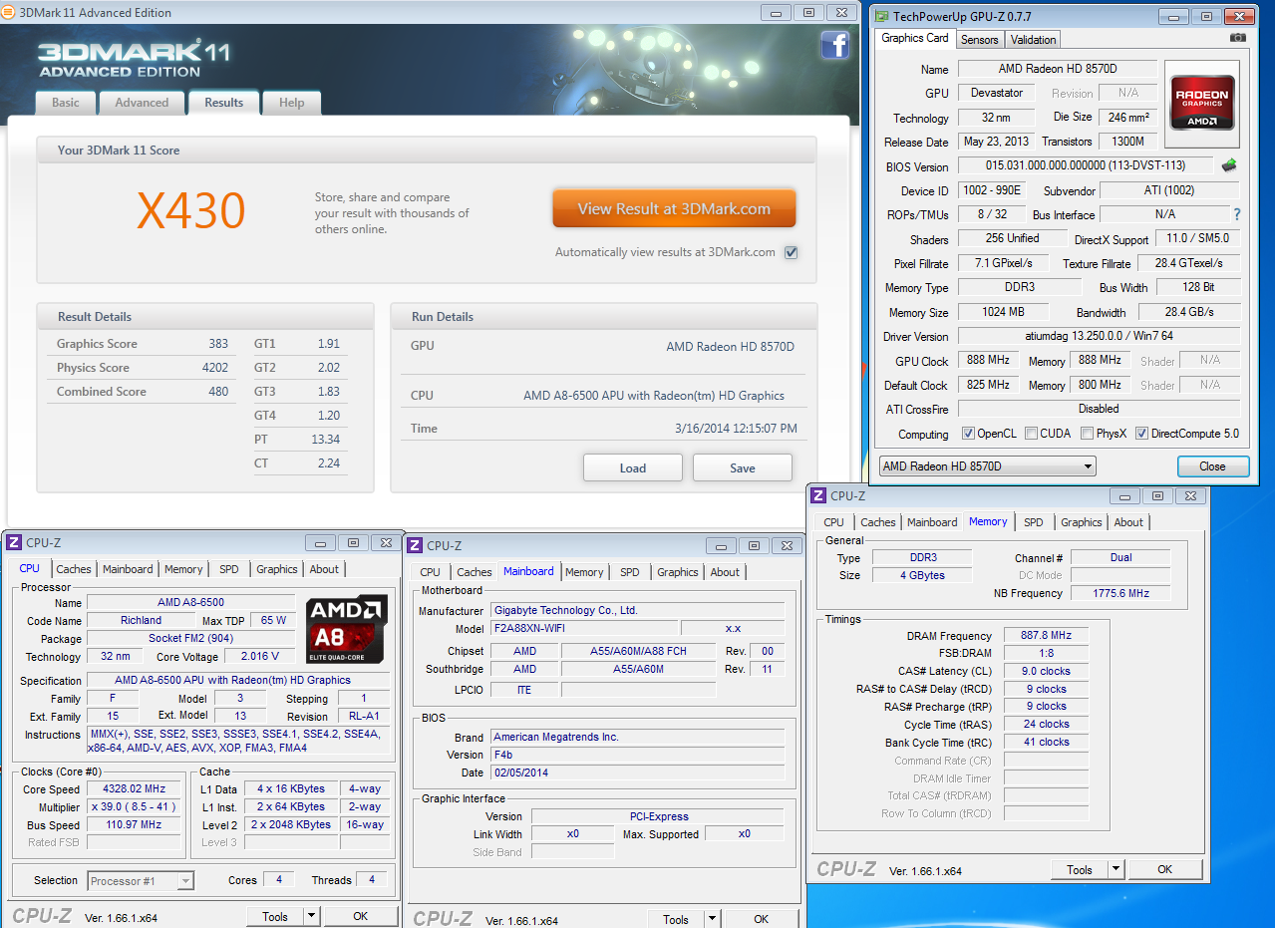Toggle the OpenCL checkbox in GPU-Z

968,434
